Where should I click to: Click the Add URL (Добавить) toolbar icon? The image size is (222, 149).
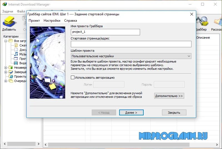pyautogui.click(x=9, y=21)
